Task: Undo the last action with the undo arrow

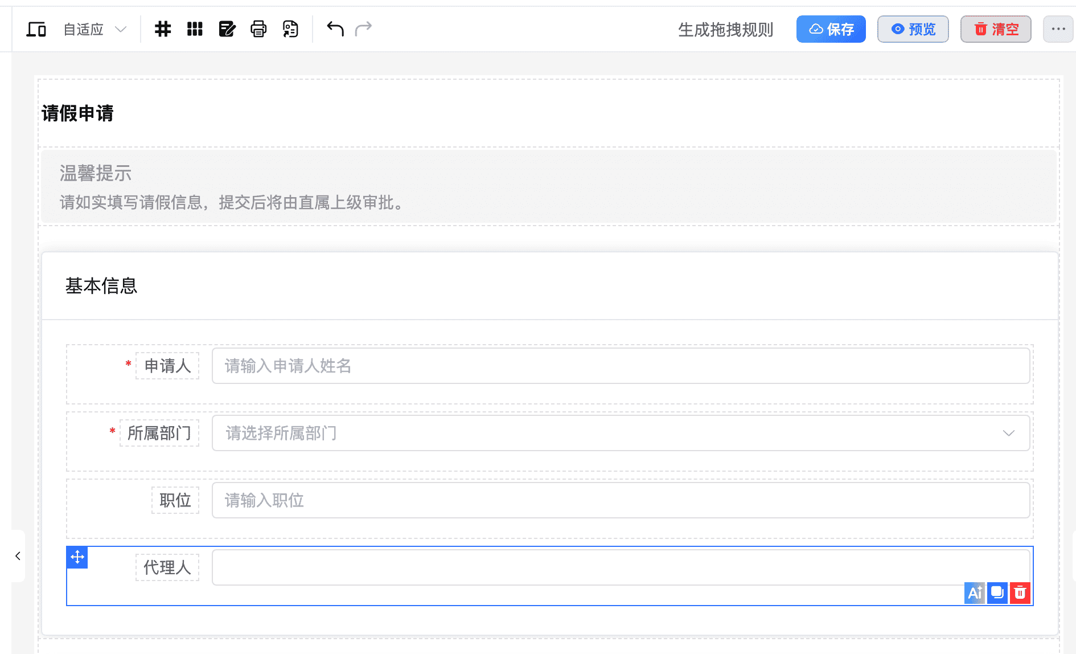Action: (335, 28)
